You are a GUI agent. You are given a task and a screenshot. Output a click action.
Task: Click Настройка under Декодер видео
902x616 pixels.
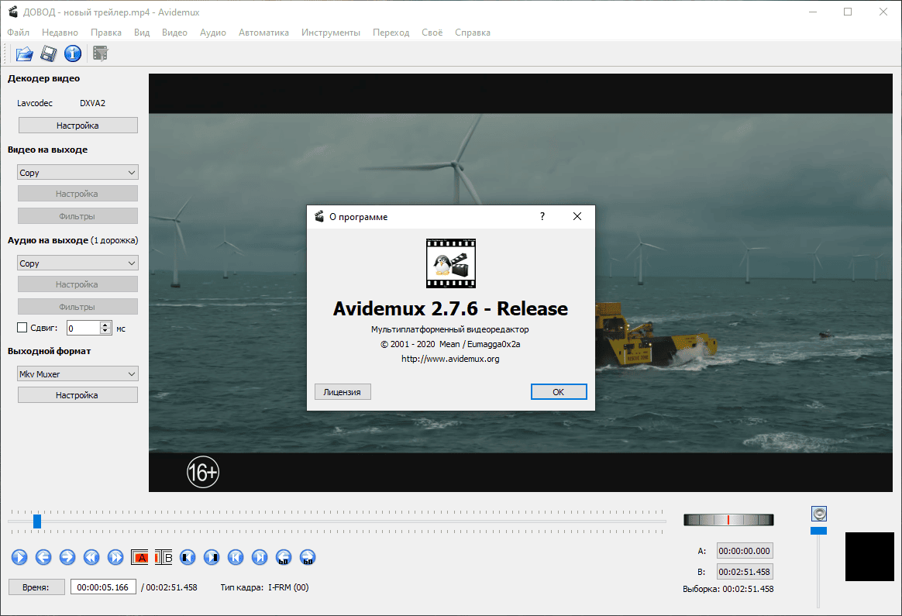tap(77, 126)
